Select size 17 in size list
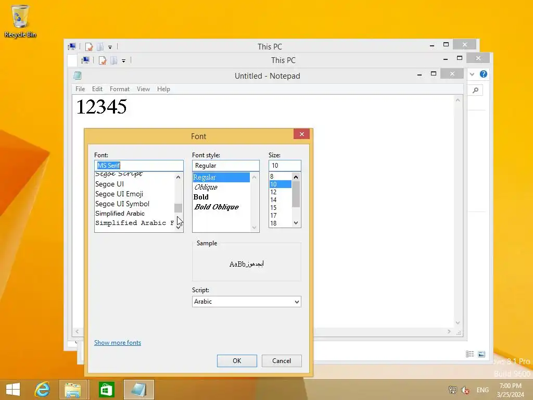Screen dimensions: 533x400 281,215
